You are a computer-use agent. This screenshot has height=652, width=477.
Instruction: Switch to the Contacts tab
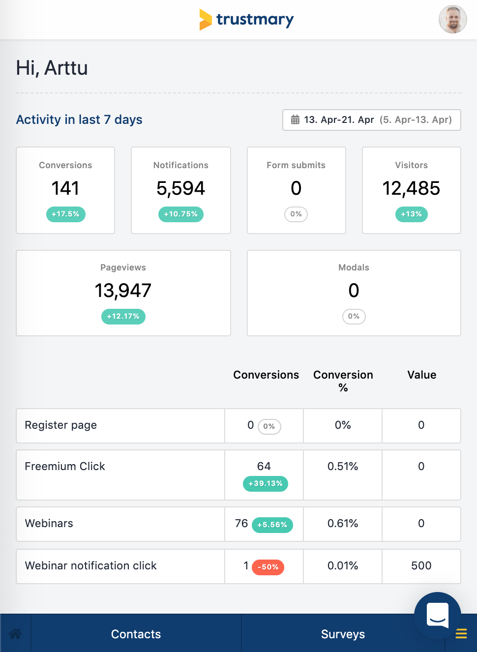coord(136,634)
